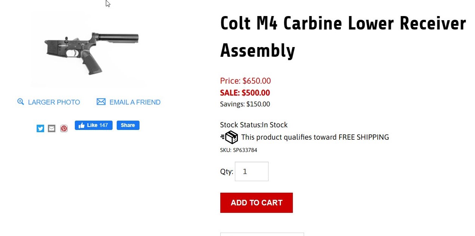This screenshot has width=475, height=236.
Task: Click the SALE: $500.00 price text
Action: 245,93
